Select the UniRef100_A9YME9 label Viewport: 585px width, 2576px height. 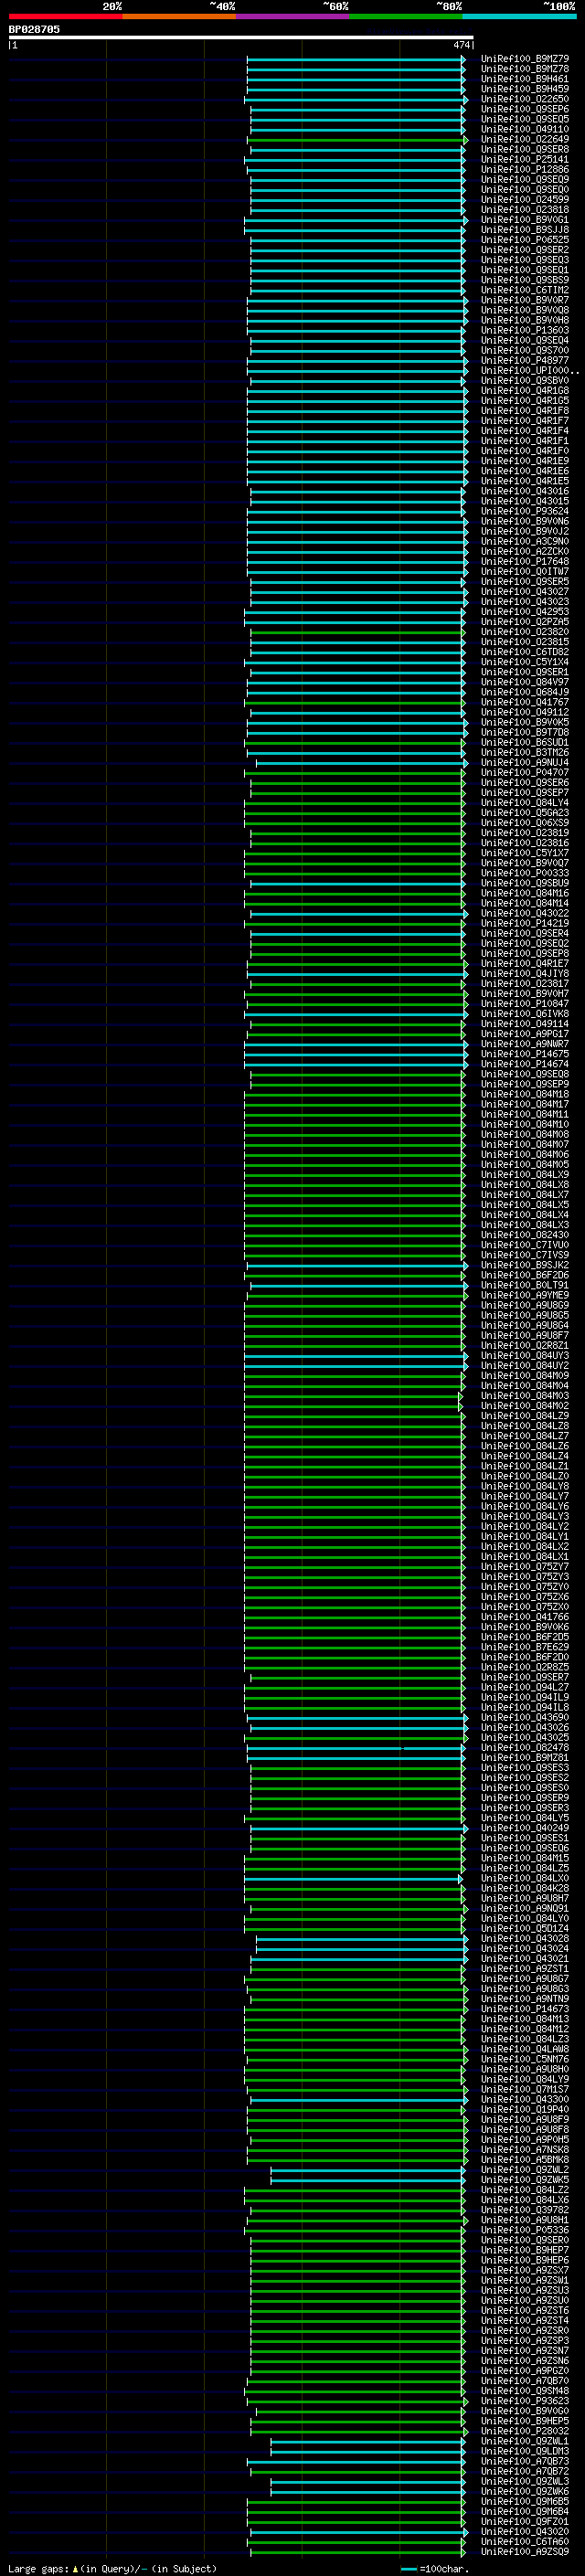(x=524, y=1296)
